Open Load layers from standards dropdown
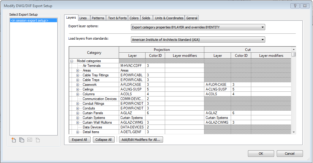The height and width of the screenshot is (163, 313). tap(198, 40)
